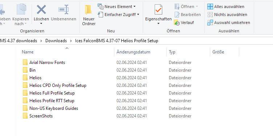The height and width of the screenshot is (136, 273).
Task: Go to BMS 4.37 downloads breadcrumb
Action: pos(19,41)
